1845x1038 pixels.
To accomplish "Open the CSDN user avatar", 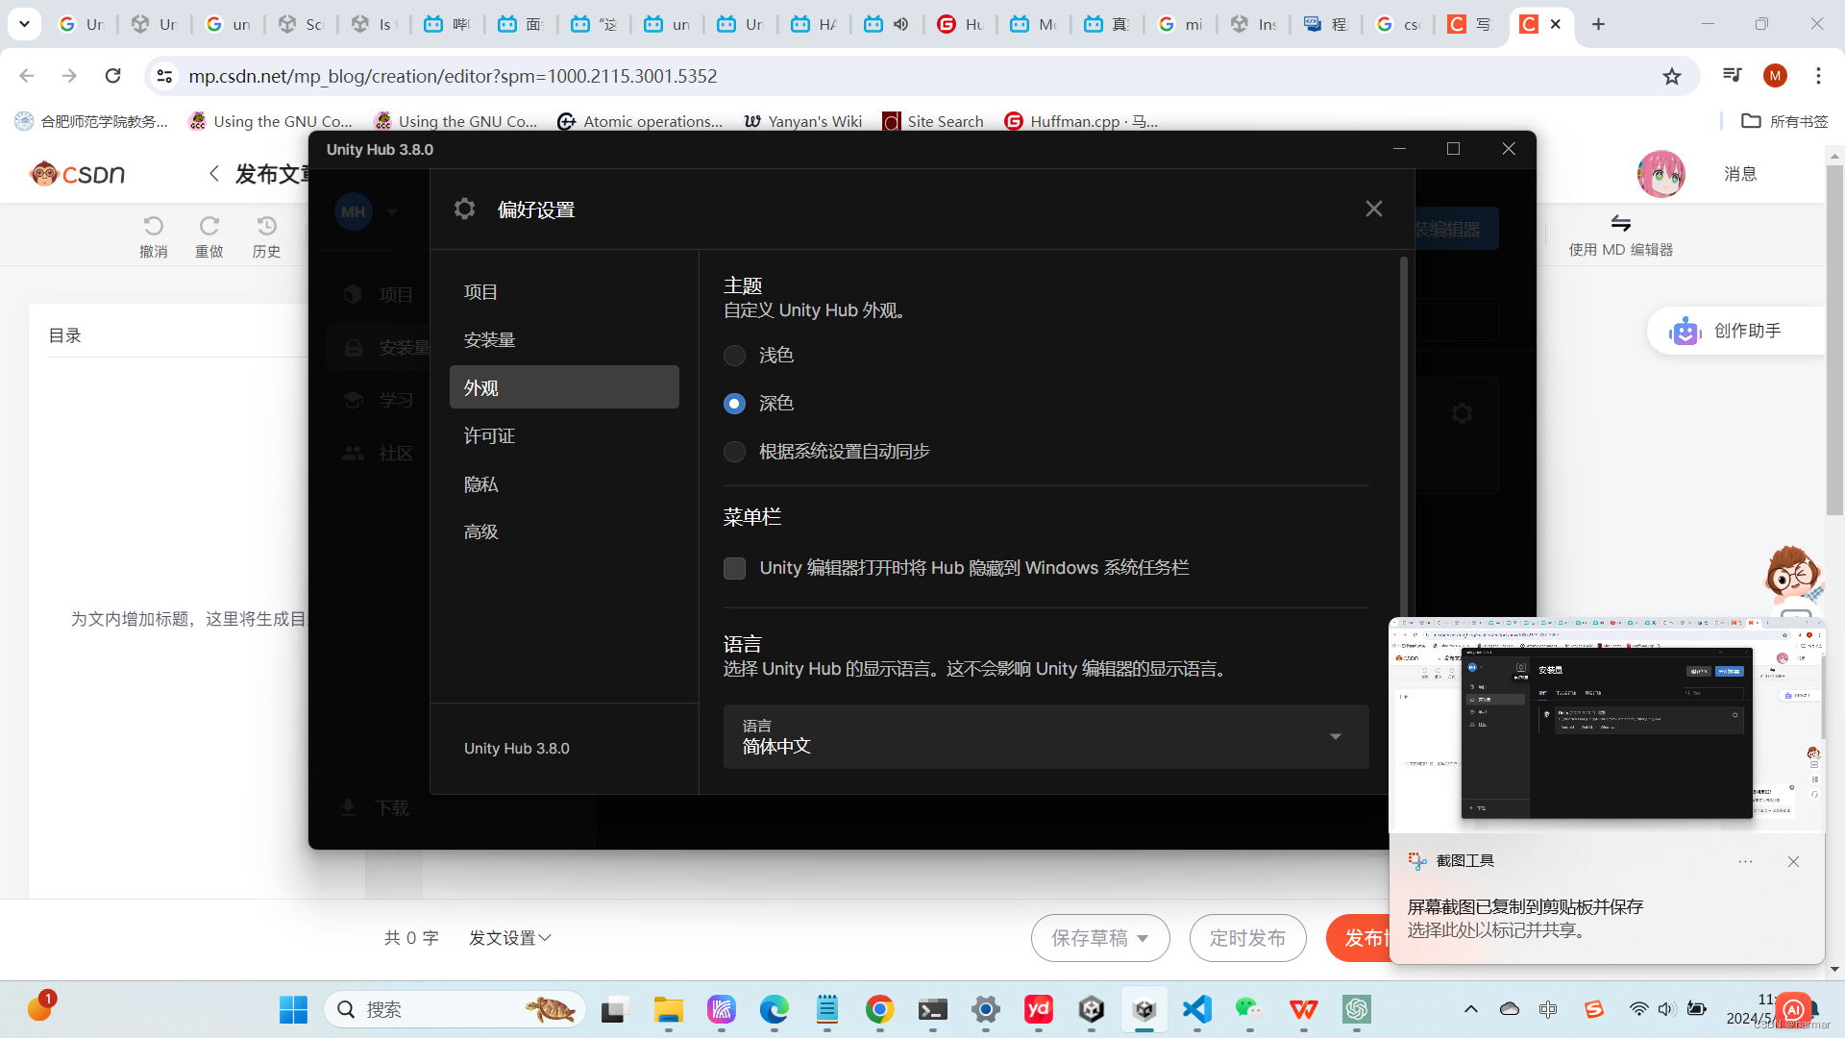I will [1660, 174].
